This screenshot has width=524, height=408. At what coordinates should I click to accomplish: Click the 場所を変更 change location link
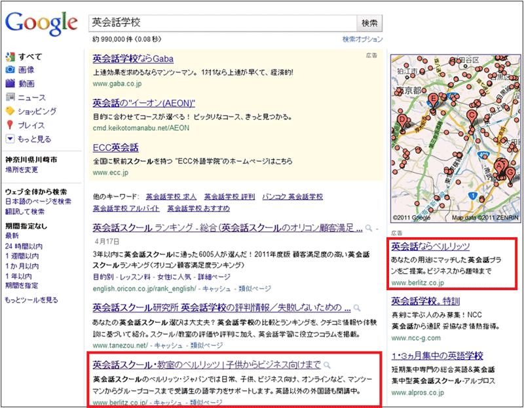[x=21, y=170]
